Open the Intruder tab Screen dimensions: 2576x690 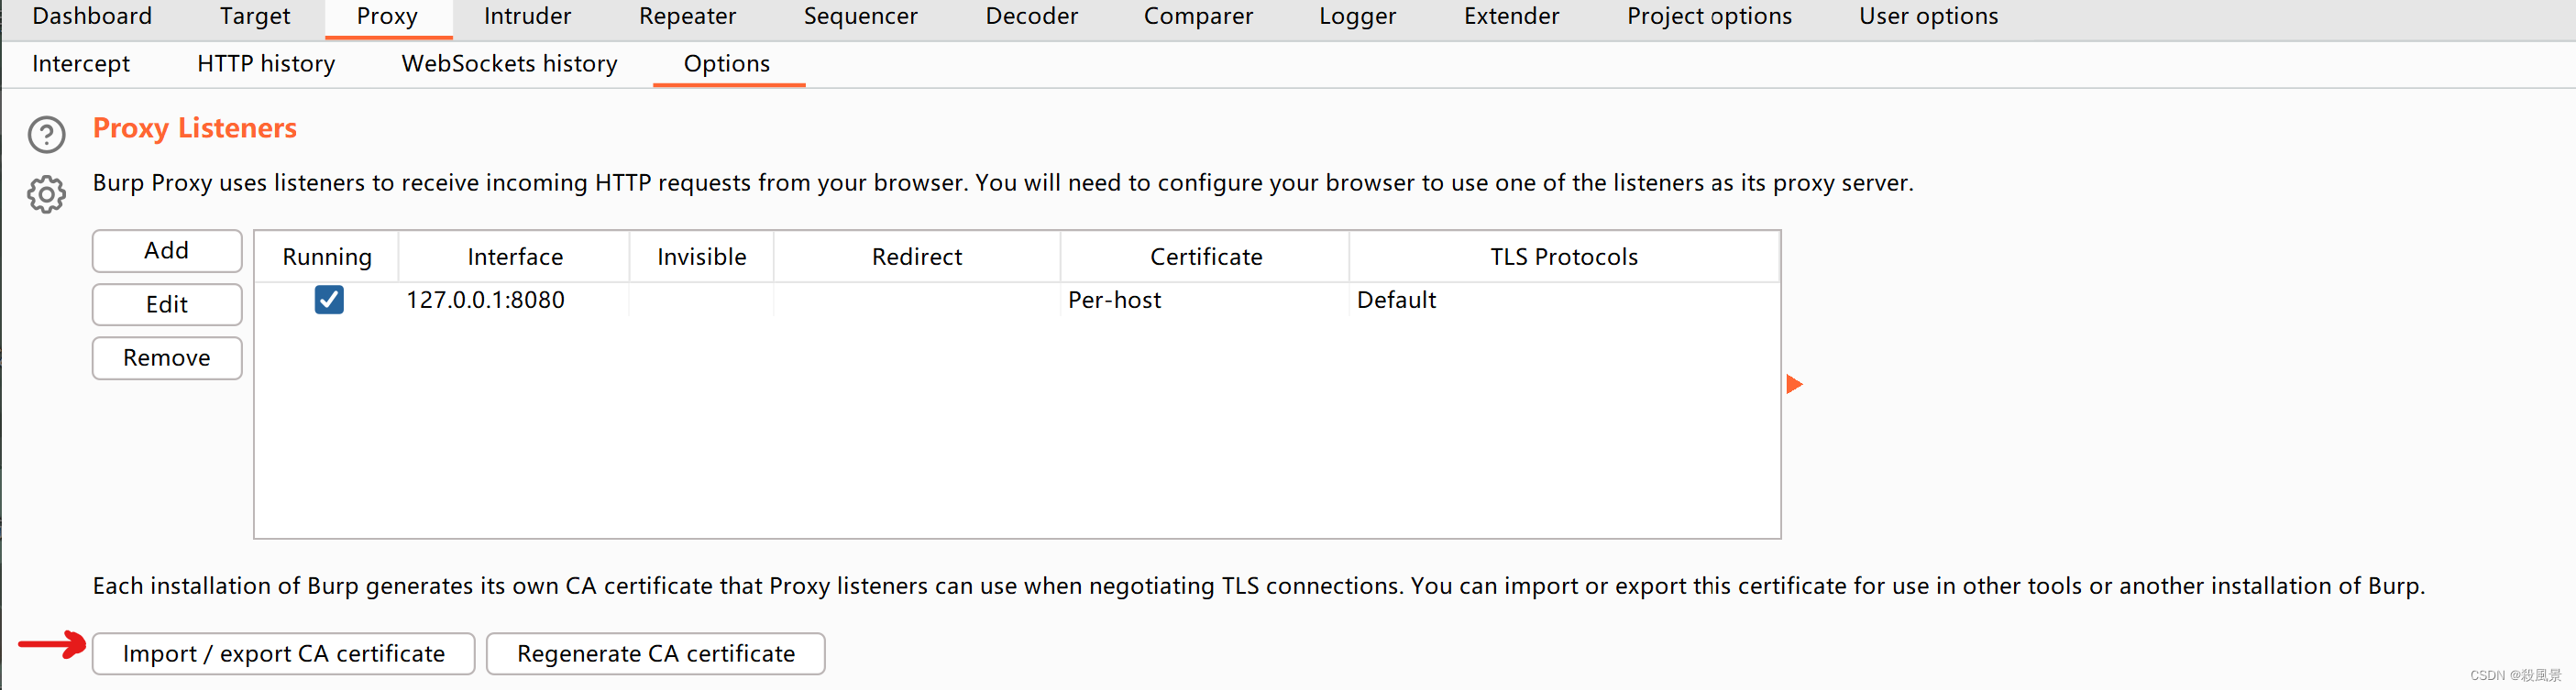[527, 17]
